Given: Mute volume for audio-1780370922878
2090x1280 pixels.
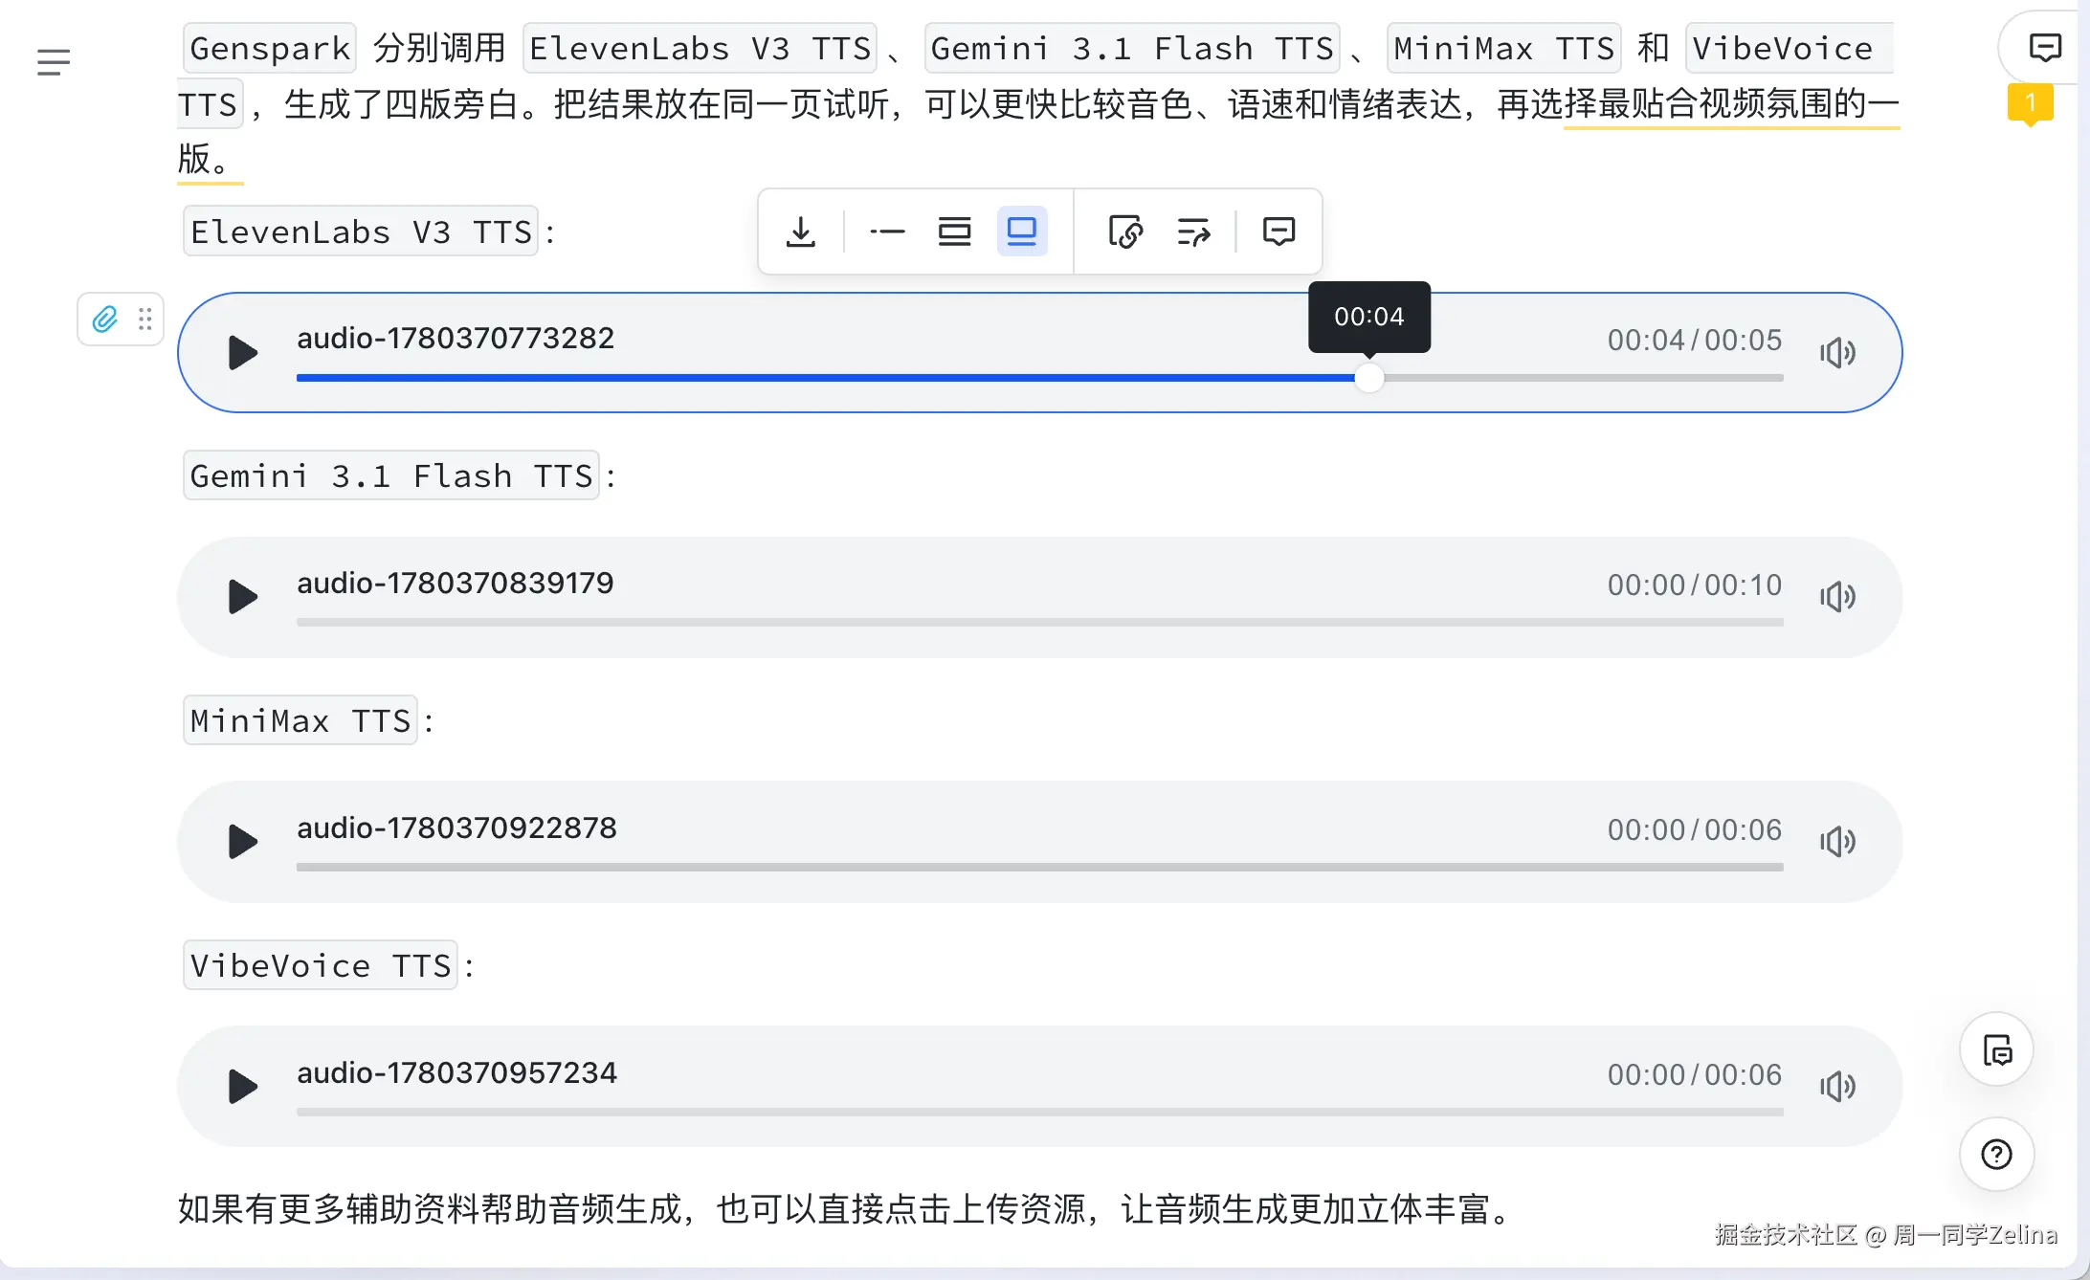Looking at the screenshot, I should [1837, 842].
